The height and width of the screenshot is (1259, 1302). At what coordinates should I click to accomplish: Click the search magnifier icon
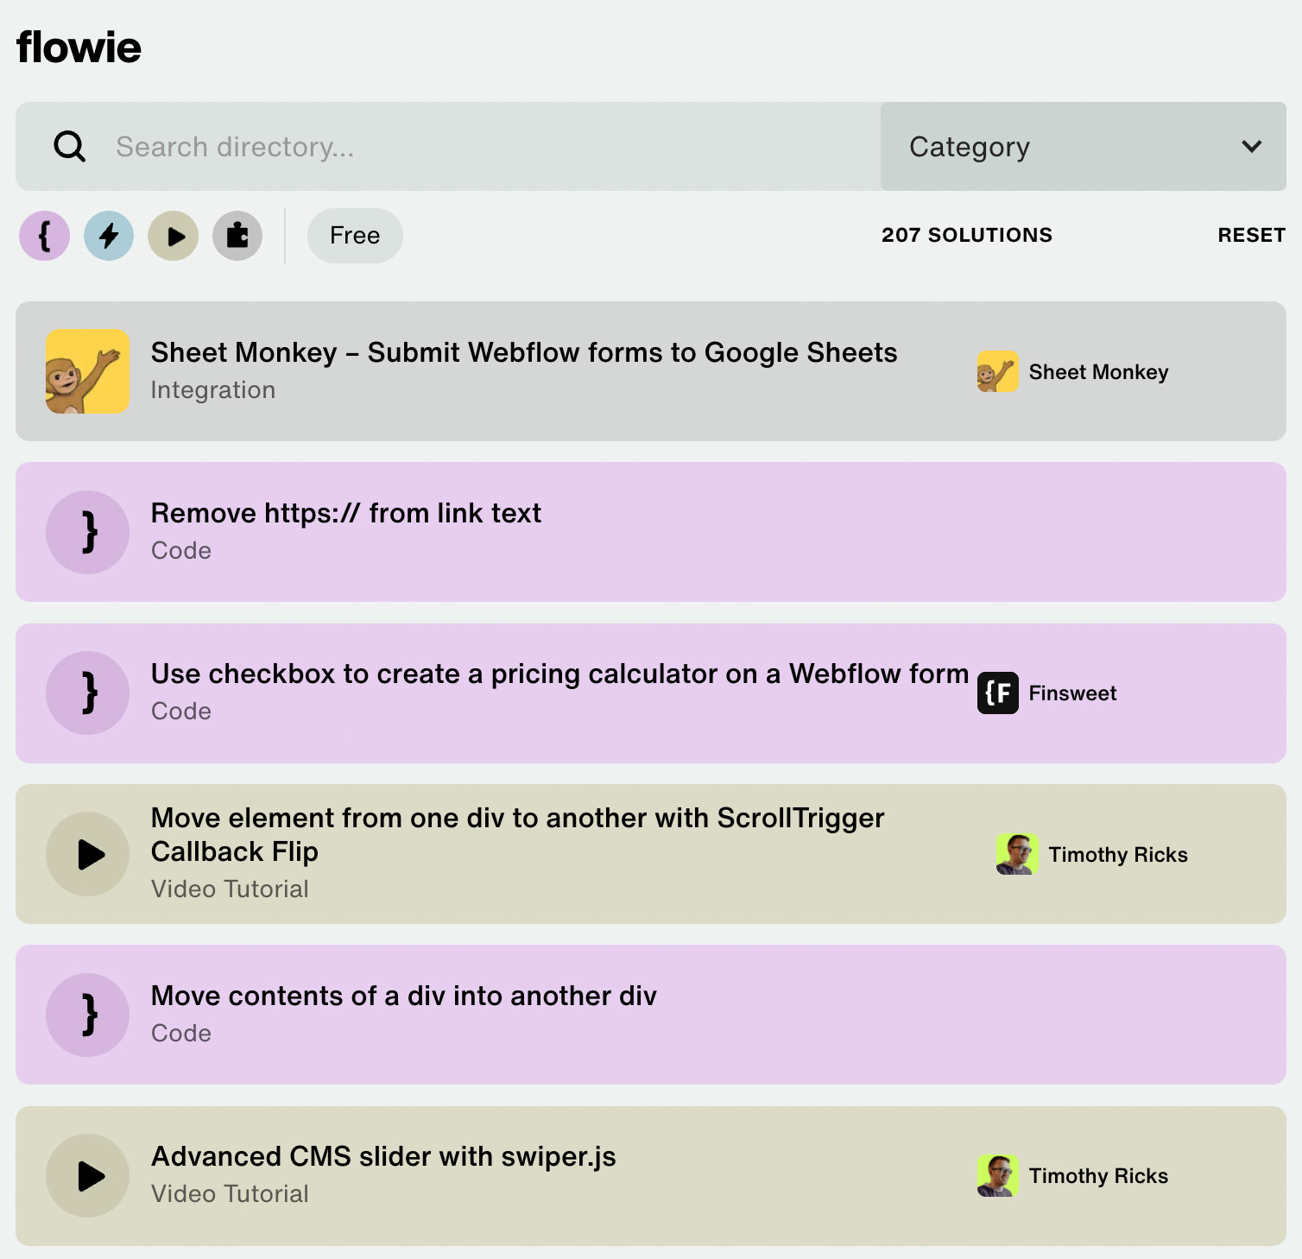[69, 147]
